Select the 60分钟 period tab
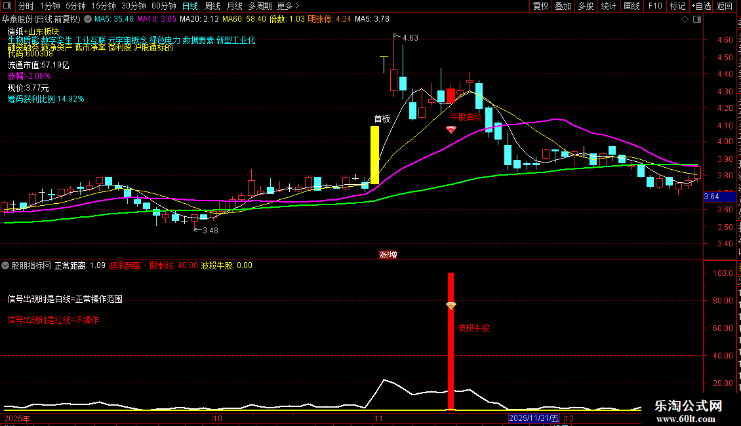 (x=164, y=6)
